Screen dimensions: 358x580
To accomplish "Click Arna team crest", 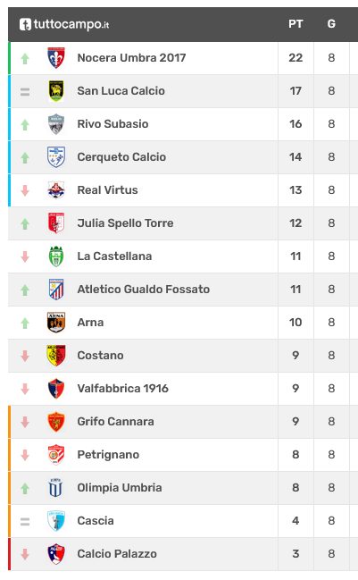I will click(56, 323).
